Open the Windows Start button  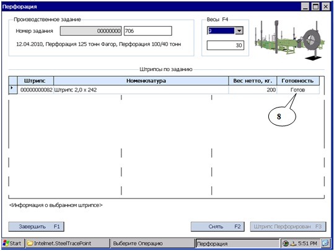point(13,244)
